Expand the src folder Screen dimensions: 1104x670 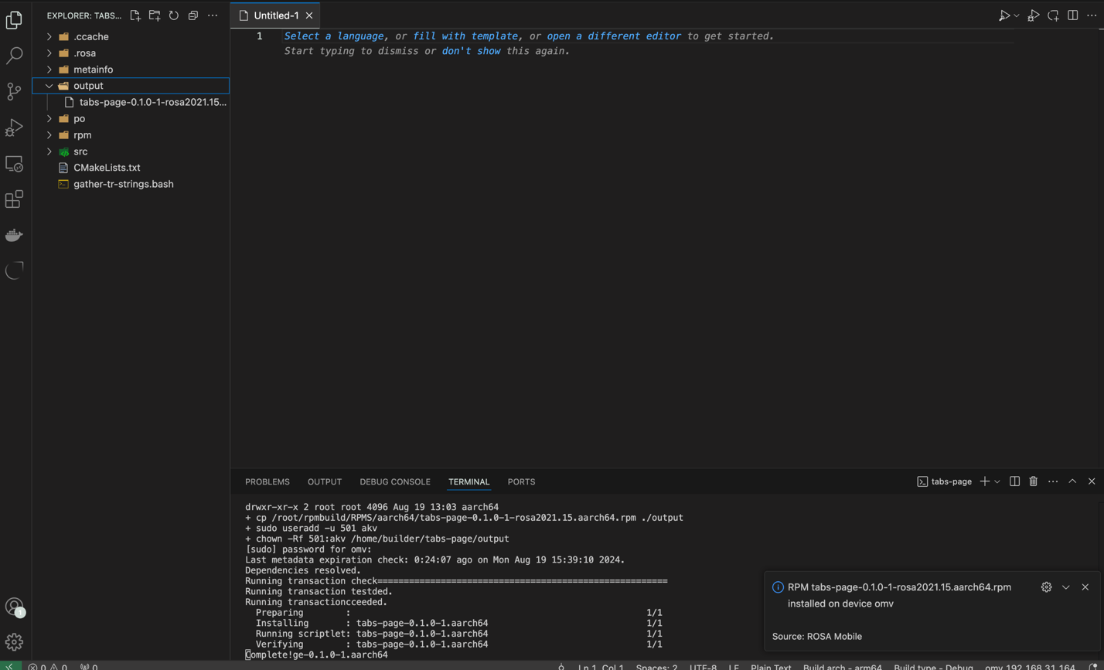coord(49,151)
